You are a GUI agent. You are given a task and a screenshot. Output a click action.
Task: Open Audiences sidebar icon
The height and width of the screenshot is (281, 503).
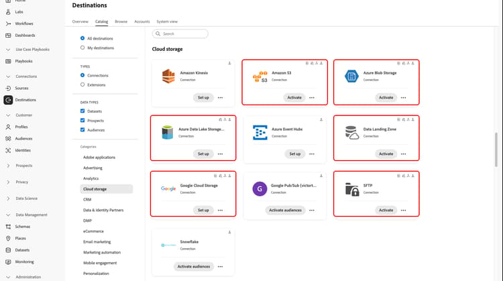(8, 139)
